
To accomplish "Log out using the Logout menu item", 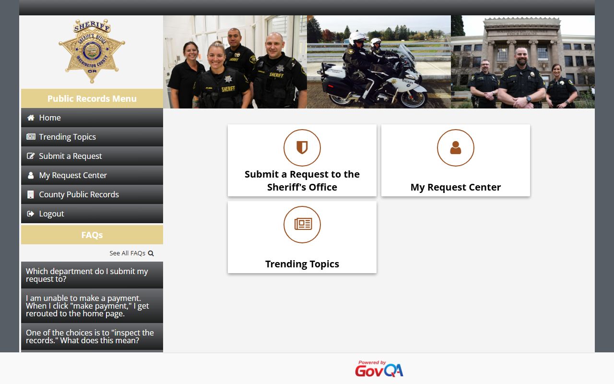I will 92,214.
